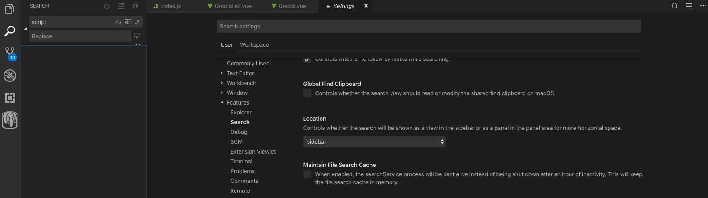The image size is (708, 198).
Task: Open the Debug view in activity bar
Action: pyautogui.click(x=10, y=76)
